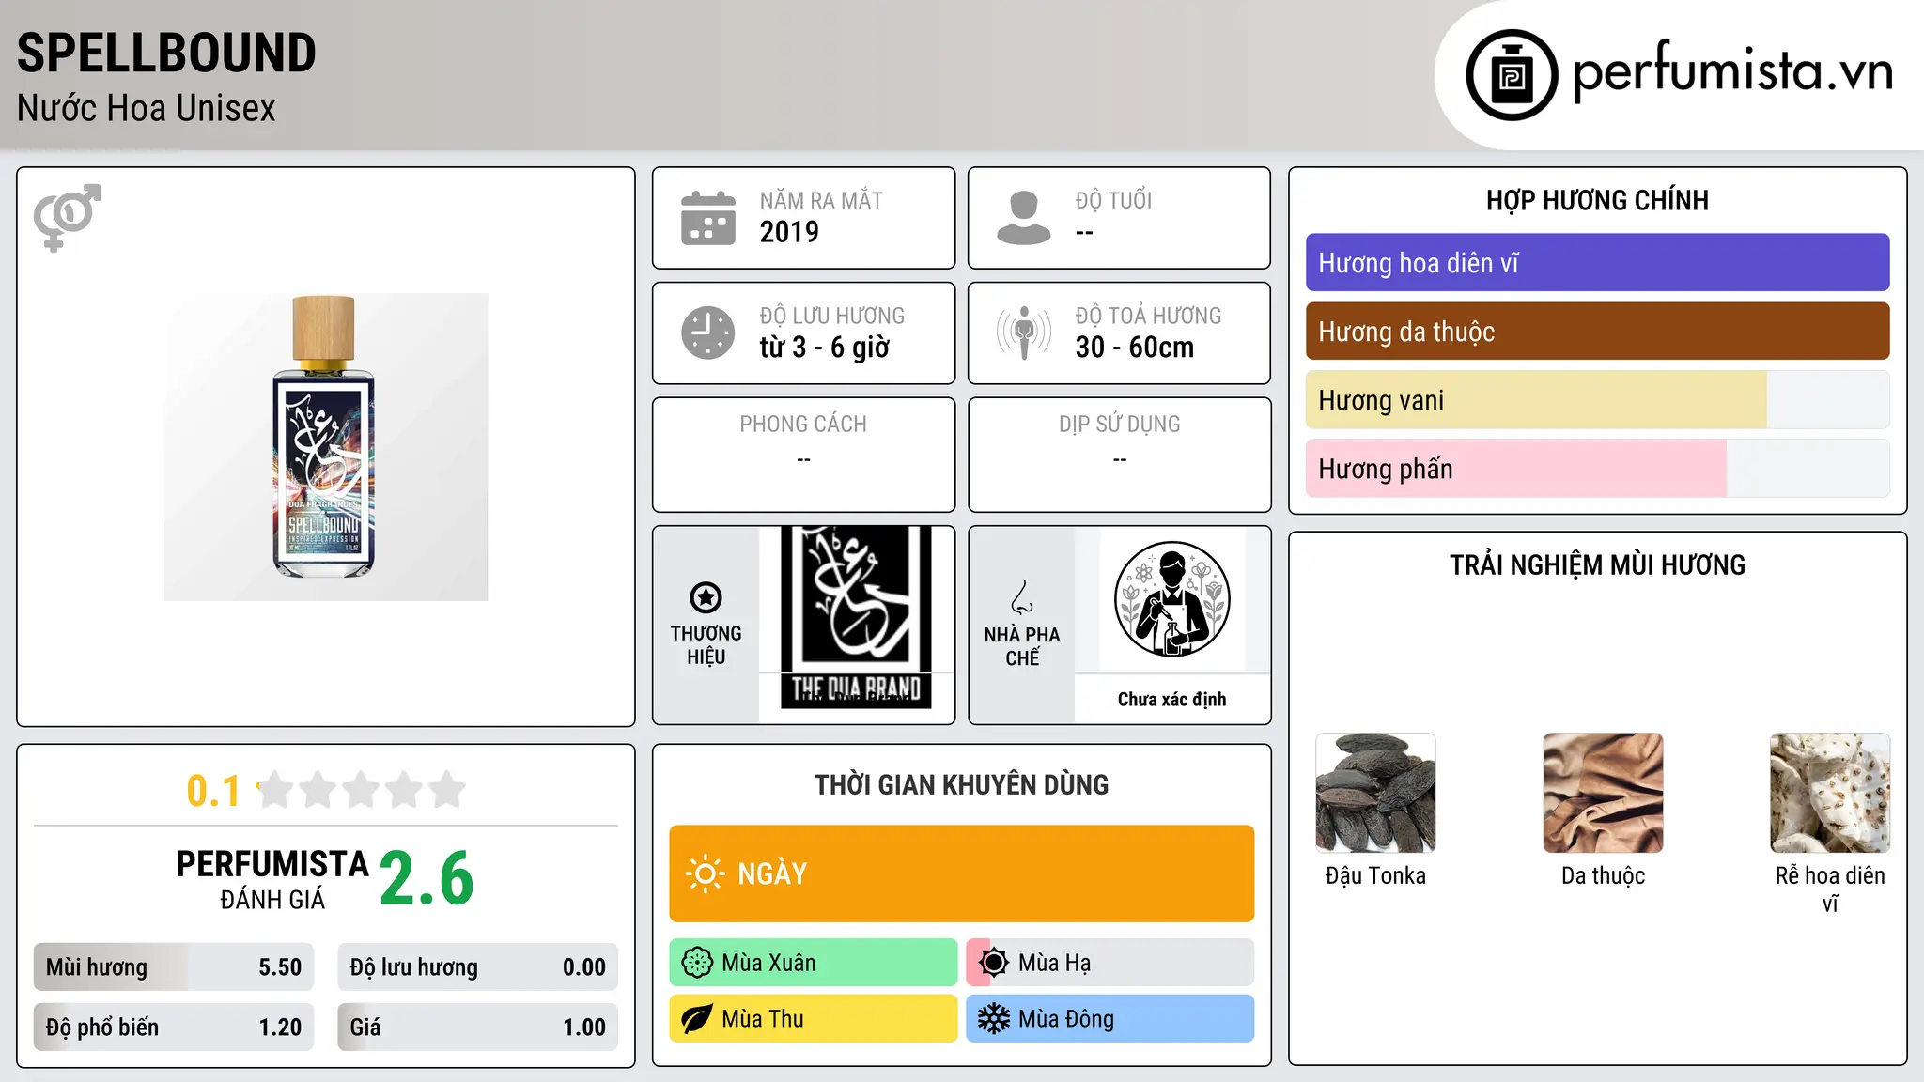Click the Đậu Tonka note label
The width and height of the screenshot is (1924, 1082).
click(x=1375, y=876)
